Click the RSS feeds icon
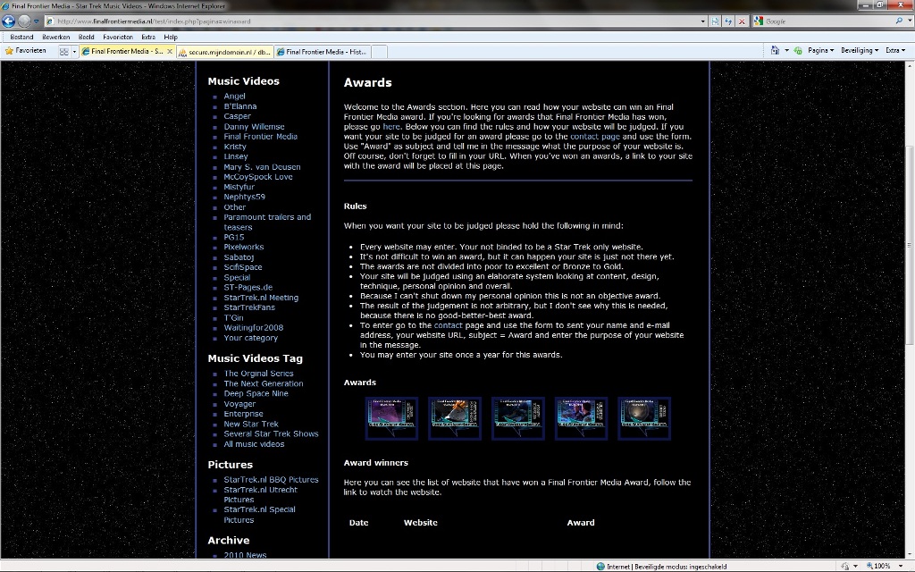This screenshot has width=915, height=572. pyautogui.click(x=798, y=51)
